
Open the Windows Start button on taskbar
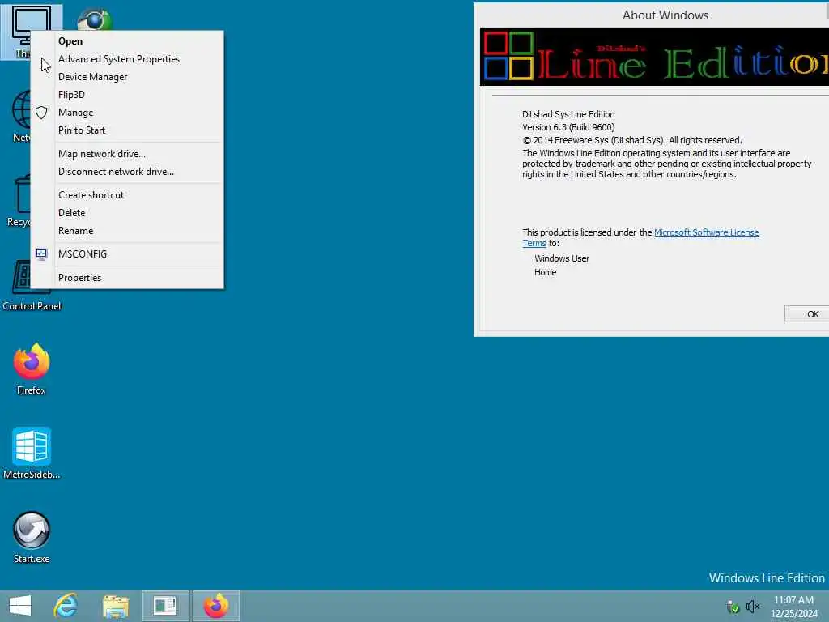point(20,606)
